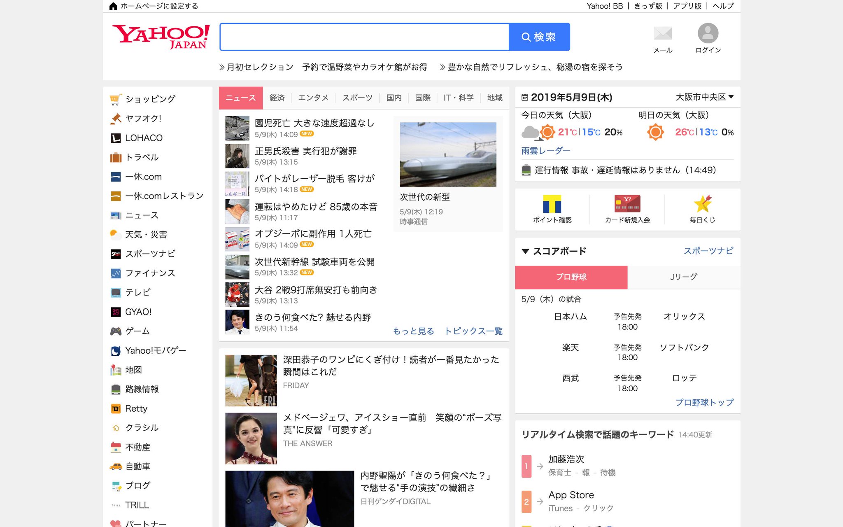This screenshot has height=527, width=843.
Task: Open the 不動産 house icon
Action: [x=116, y=447]
